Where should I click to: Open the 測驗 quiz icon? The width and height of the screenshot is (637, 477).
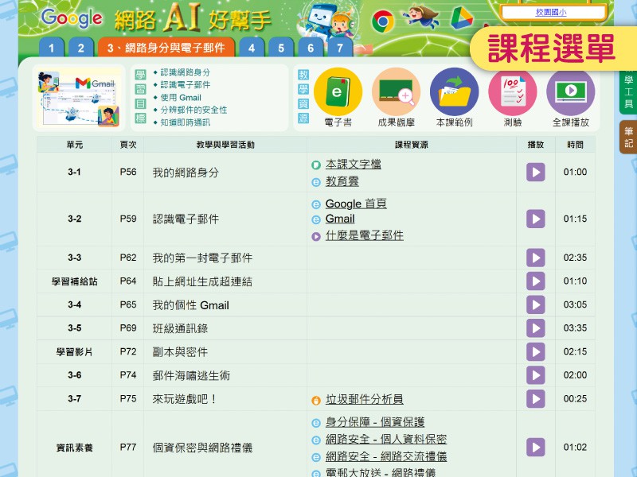click(x=512, y=94)
